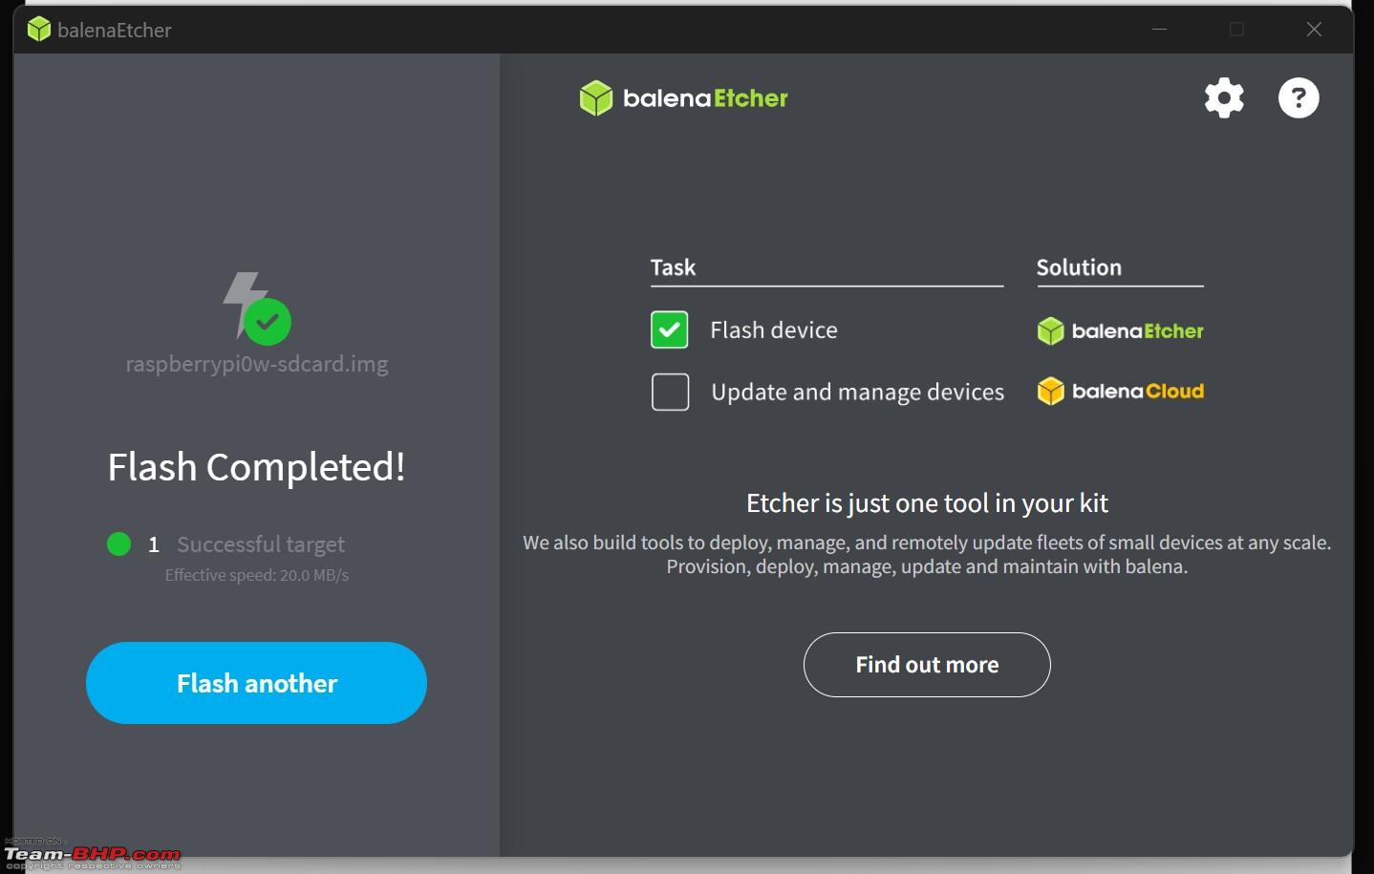Open the balenaCloud solution logo
This screenshot has height=874, width=1374.
tap(1120, 392)
